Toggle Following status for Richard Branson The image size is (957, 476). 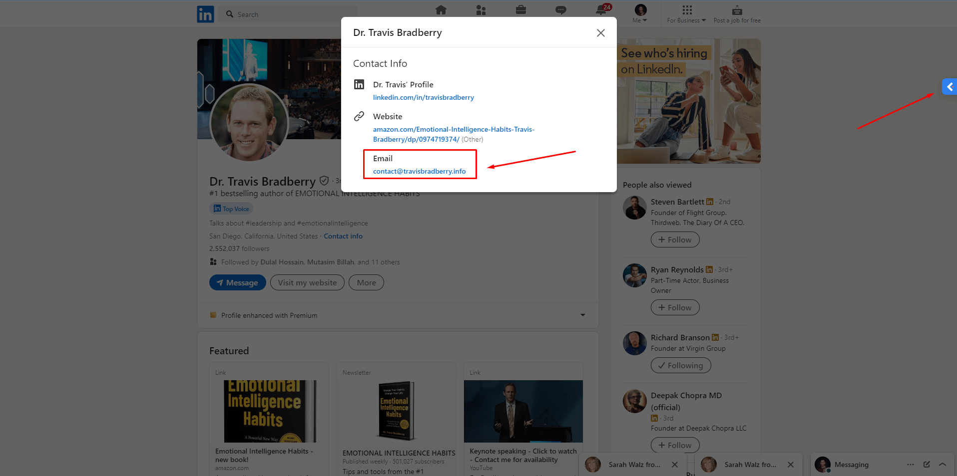point(680,365)
